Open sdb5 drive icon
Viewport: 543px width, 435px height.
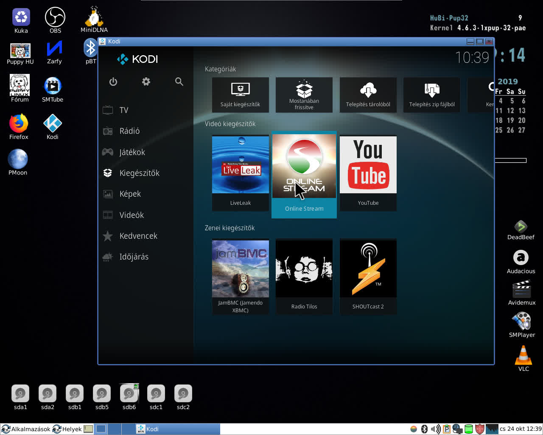pyautogui.click(x=102, y=397)
